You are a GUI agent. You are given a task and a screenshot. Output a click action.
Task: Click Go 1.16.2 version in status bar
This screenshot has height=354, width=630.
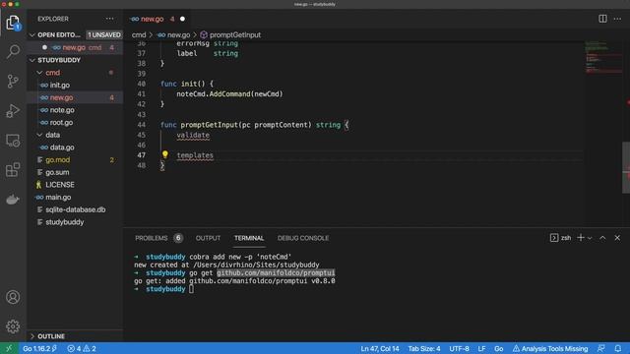tap(39, 348)
